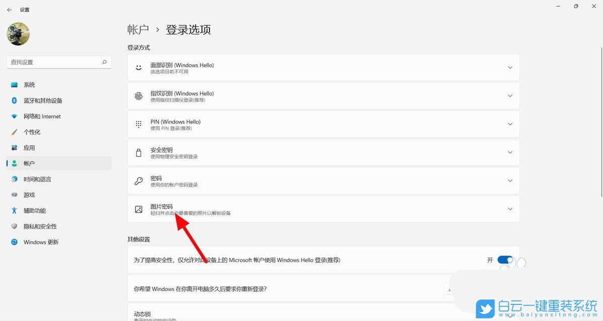The image size is (603, 321).
Task: Expand the 面部识别 (Windows Hello) section
Action: [x=510, y=67]
